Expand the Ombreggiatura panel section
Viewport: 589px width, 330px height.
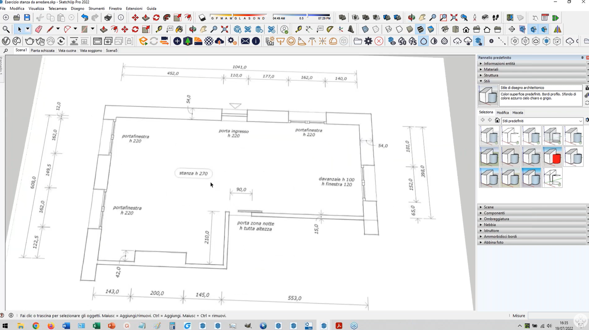coord(496,219)
